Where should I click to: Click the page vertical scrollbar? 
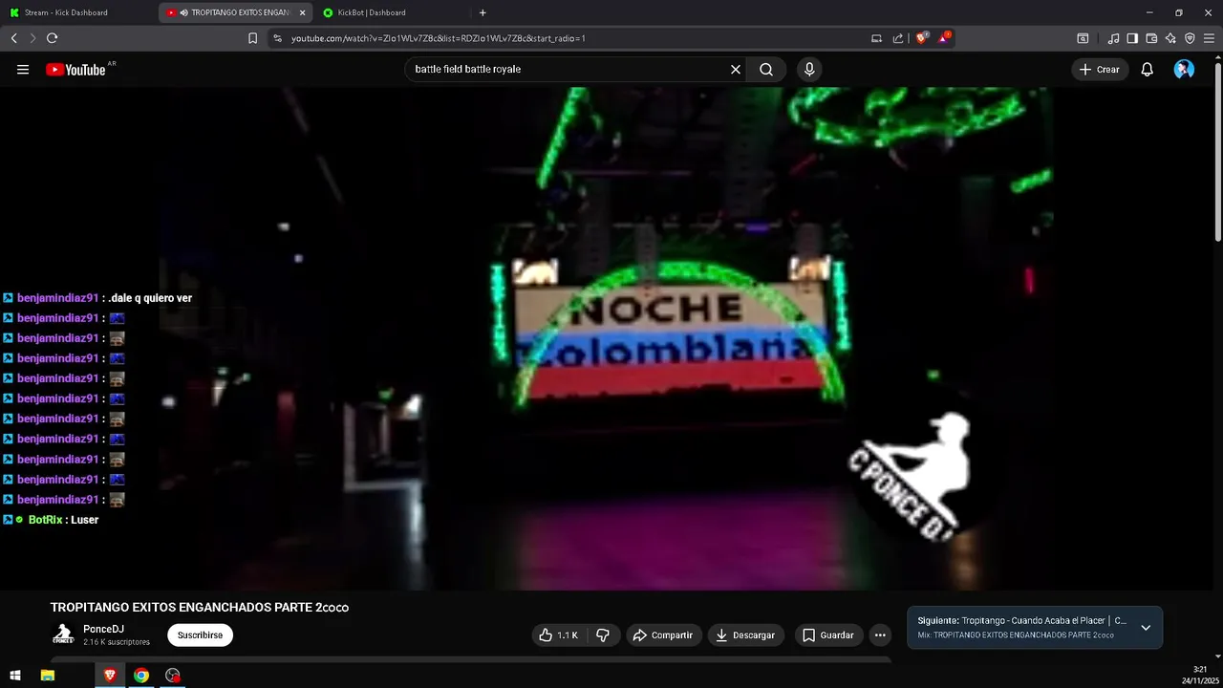point(1218,153)
